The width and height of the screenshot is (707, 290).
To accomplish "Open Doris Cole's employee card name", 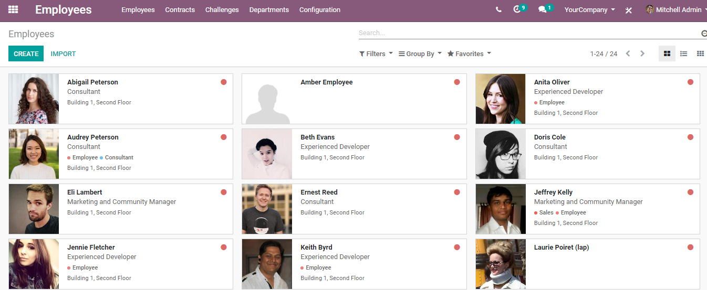I will 549,137.
